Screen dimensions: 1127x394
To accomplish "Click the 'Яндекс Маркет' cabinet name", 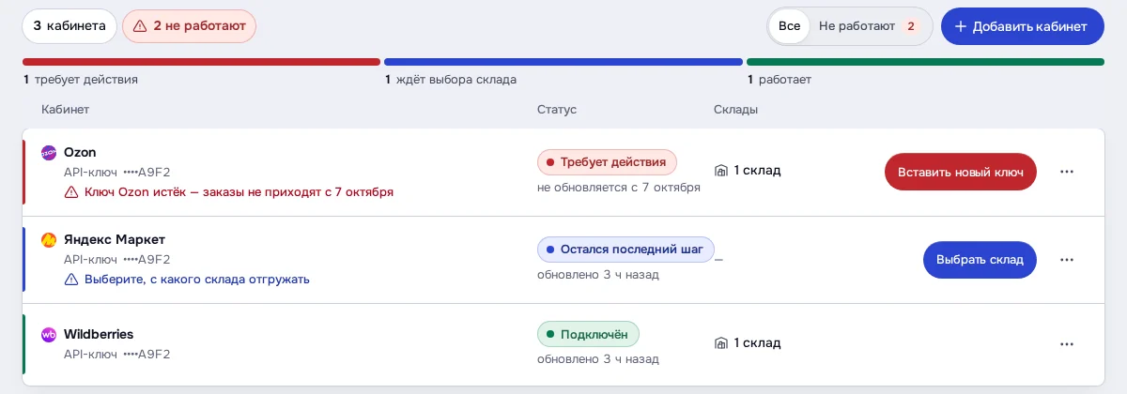I will (x=115, y=239).
